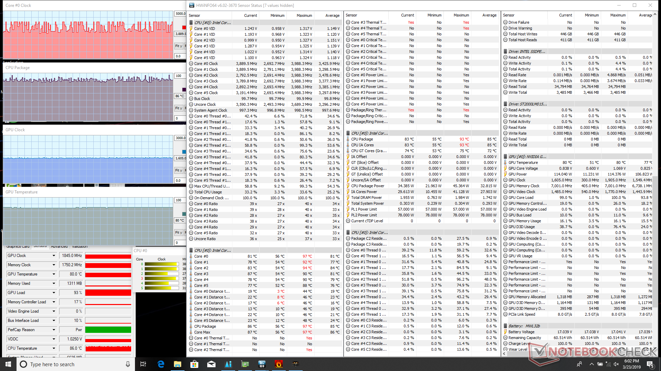Screen dimensions: 661x371
Task: Click the GPU Power lightning sensor icon
Action: pos(505,174)
